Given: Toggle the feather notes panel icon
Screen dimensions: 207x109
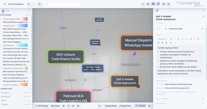Looking at the screenshot, I should pyautogui.click(x=158, y=4).
